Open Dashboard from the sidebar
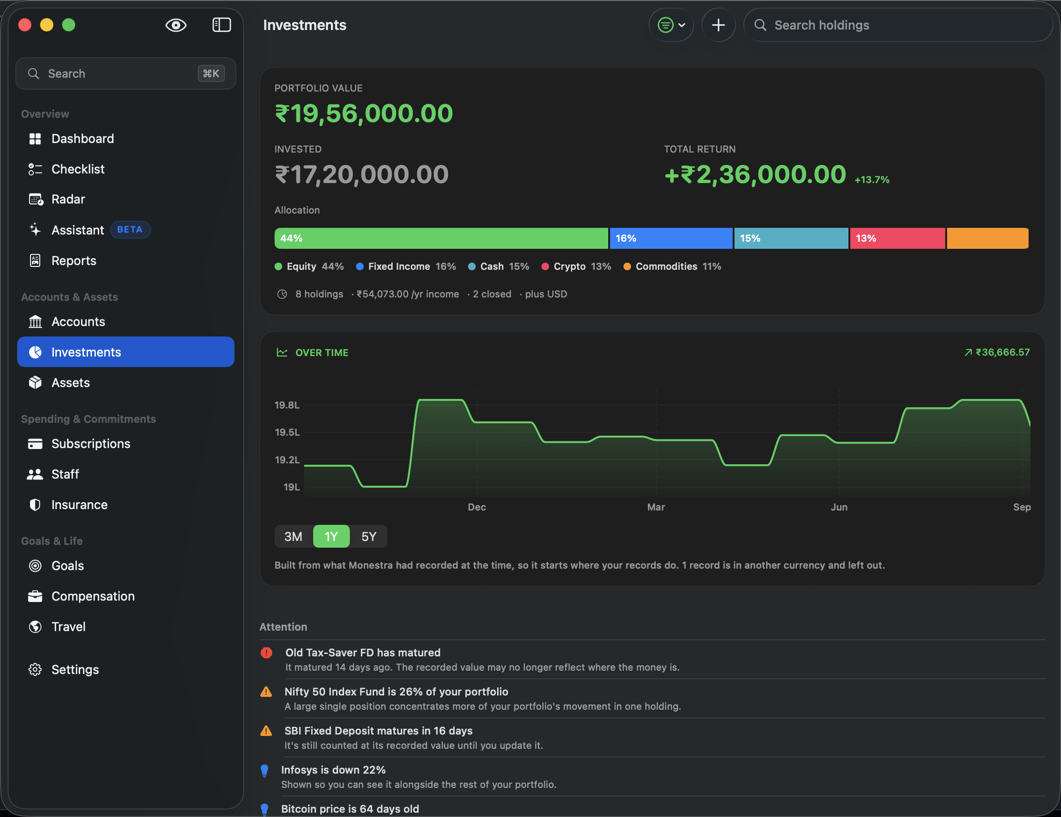The height and width of the screenshot is (817, 1061). pyautogui.click(x=126, y=138)
